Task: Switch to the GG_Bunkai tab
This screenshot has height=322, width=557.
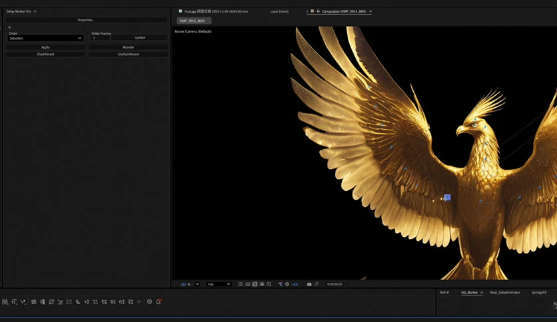Action: pos(469,293)
